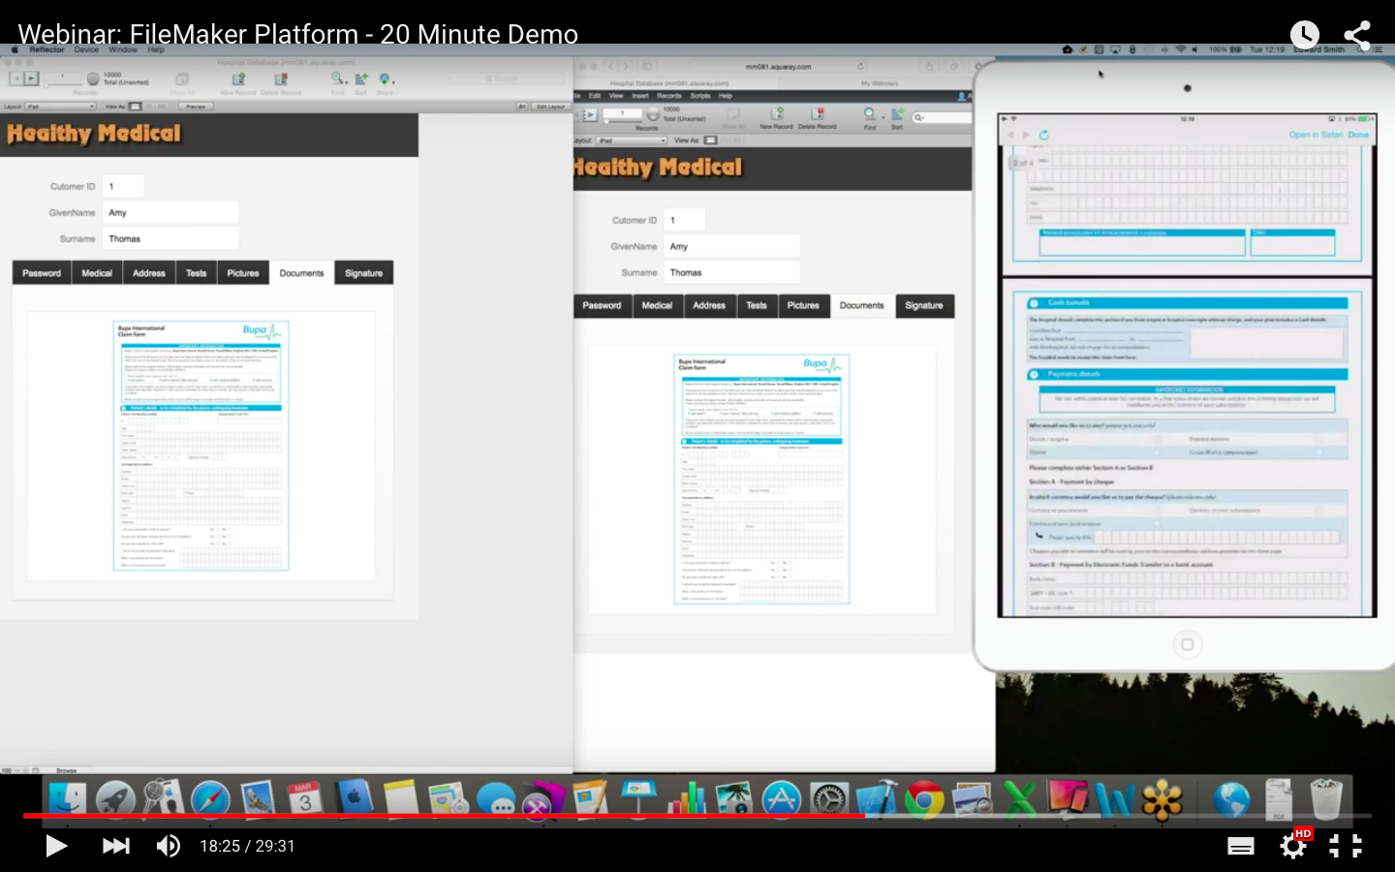Open Signature tab in left FileMaker window

pyautogui.click(x=364, y=273)
